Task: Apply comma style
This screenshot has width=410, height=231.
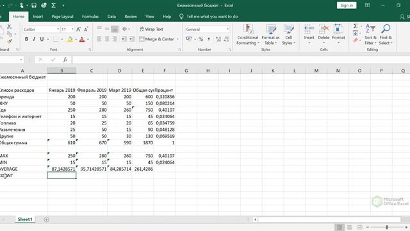Action: click(209, 39)
